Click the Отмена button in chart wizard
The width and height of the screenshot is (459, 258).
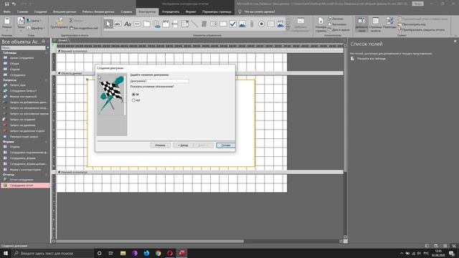[x=160, y=145]
